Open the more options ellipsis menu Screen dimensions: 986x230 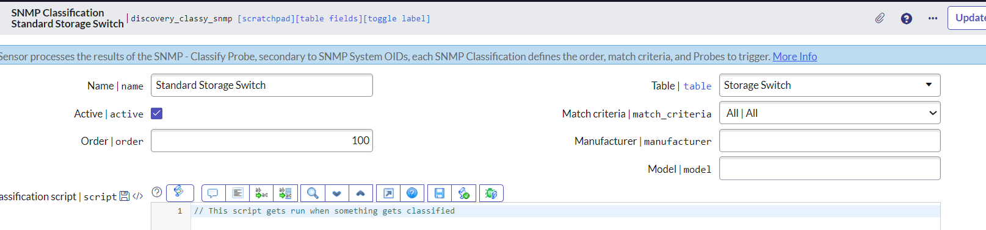tap(933, 18)
